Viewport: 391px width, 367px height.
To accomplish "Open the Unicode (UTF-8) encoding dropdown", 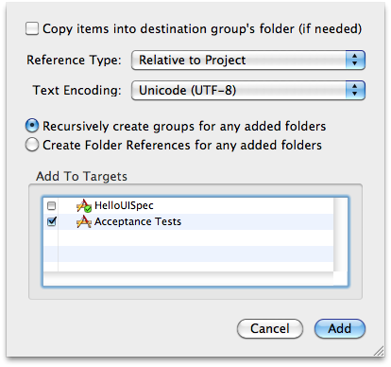I will [x=248, y=90].
